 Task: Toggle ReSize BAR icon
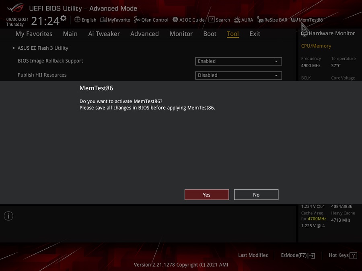pos(260,20)
